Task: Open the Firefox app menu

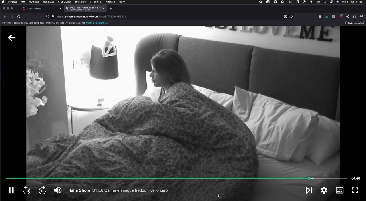Action: pos(13,2)
